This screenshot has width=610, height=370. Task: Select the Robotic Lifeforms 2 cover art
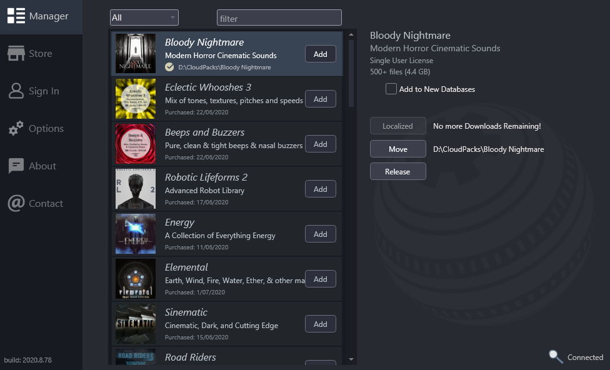[x=136, y=189]
